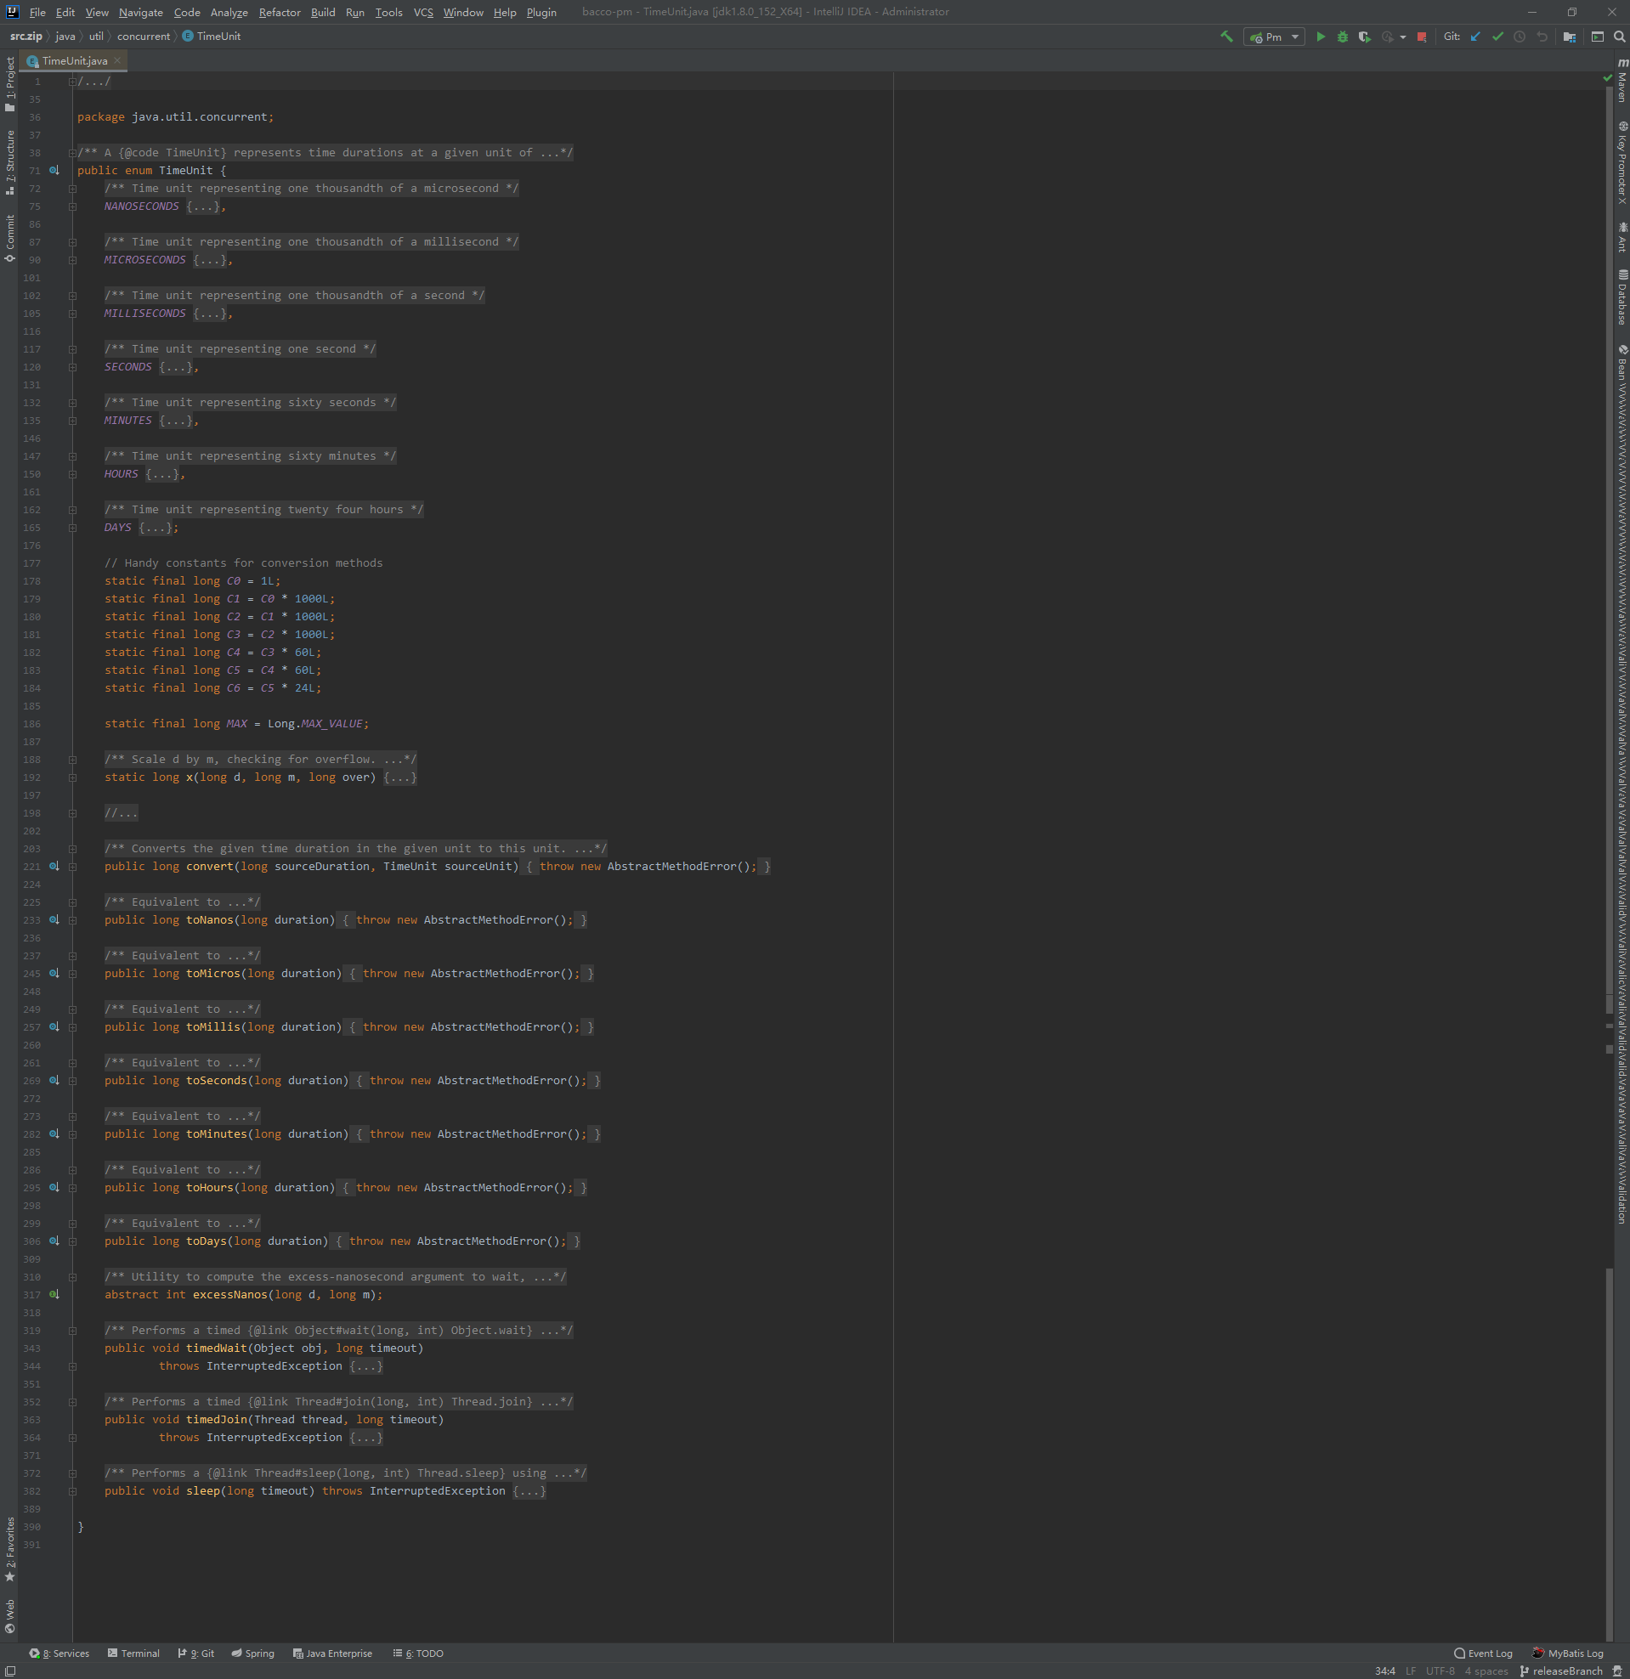
Task: Click Git commit checkmark icon
Action: [x=1498, y=37]
